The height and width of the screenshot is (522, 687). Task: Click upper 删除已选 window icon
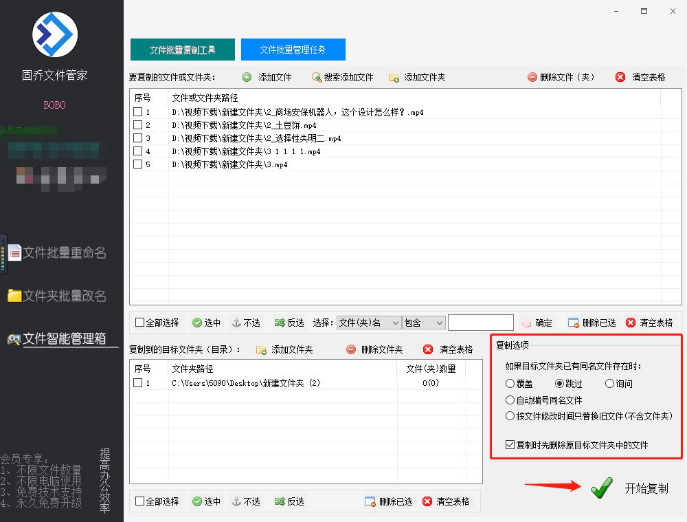pyautogui.click(x=573, y=323)
